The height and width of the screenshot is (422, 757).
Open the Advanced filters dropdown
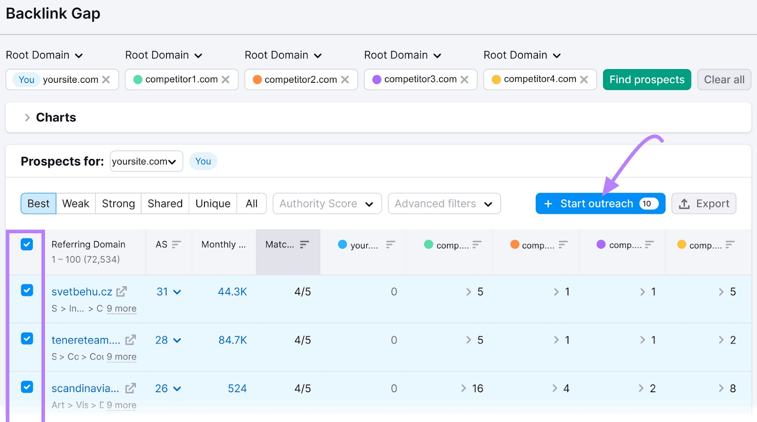444,204
